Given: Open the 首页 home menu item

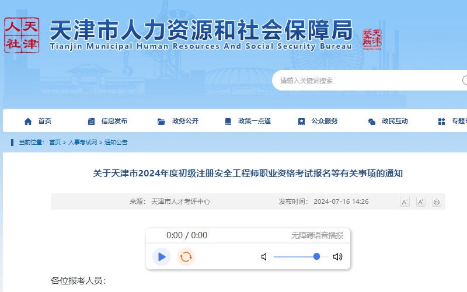Looking at the screenshot, I should tap(38, 121).
